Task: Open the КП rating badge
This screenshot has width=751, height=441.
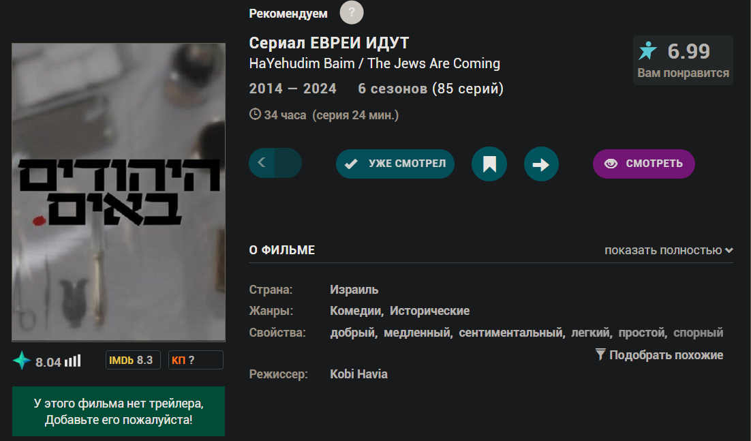Action: [x=196, y=360]
